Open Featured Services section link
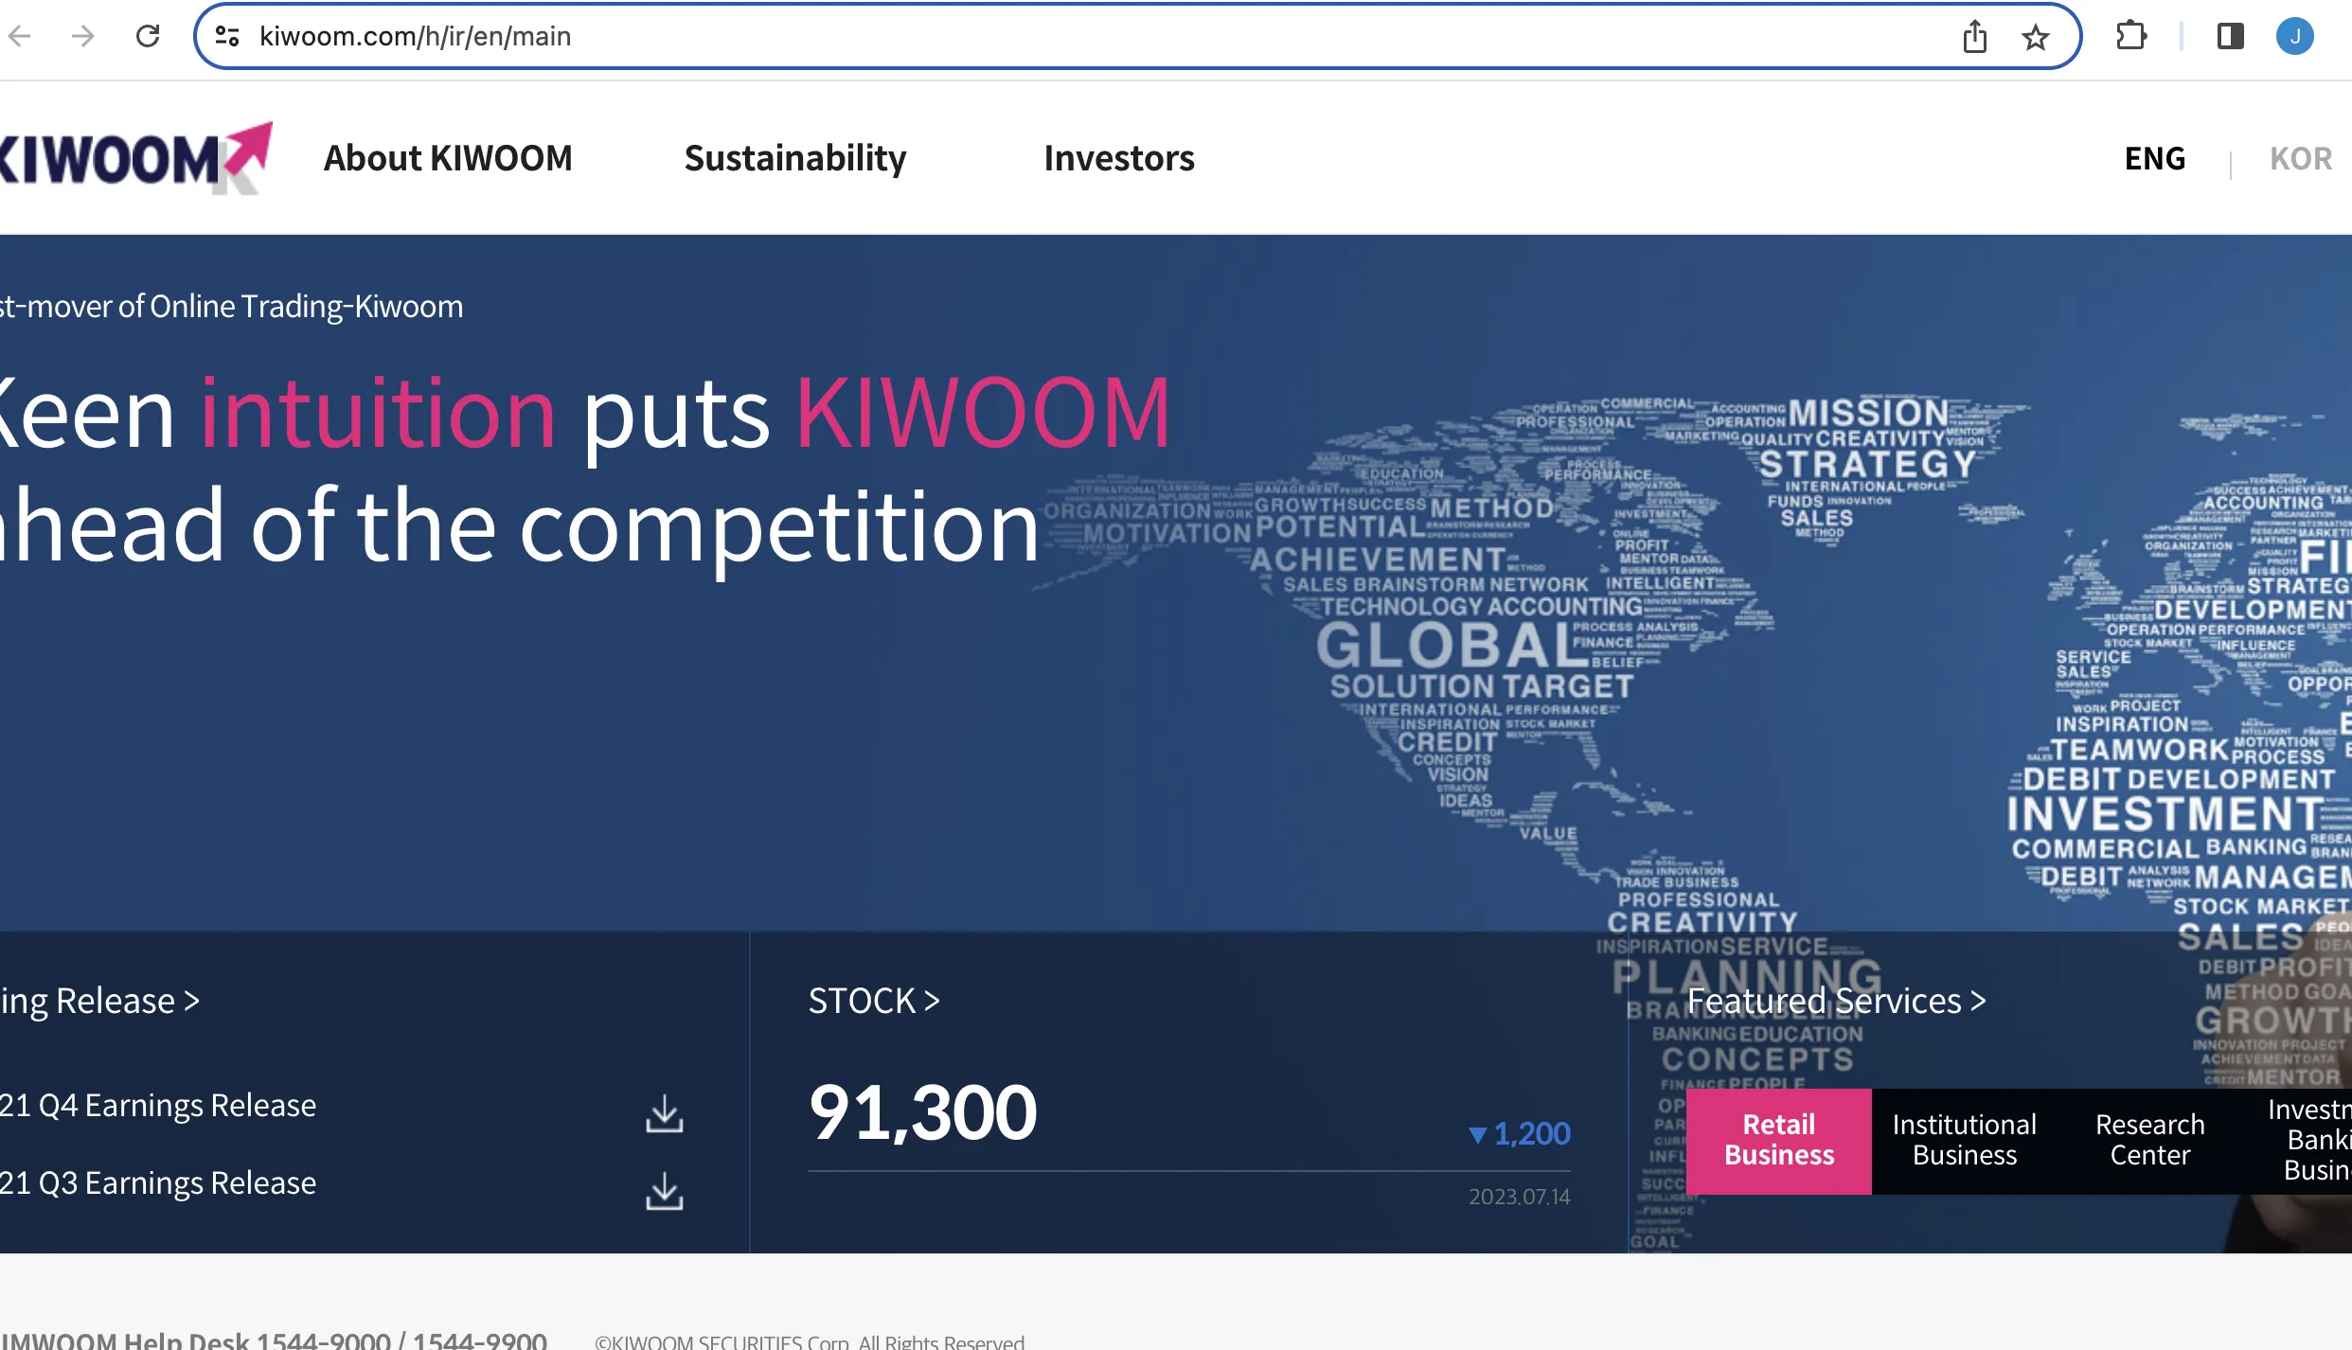2352x1350 pixels. 1836,1001
